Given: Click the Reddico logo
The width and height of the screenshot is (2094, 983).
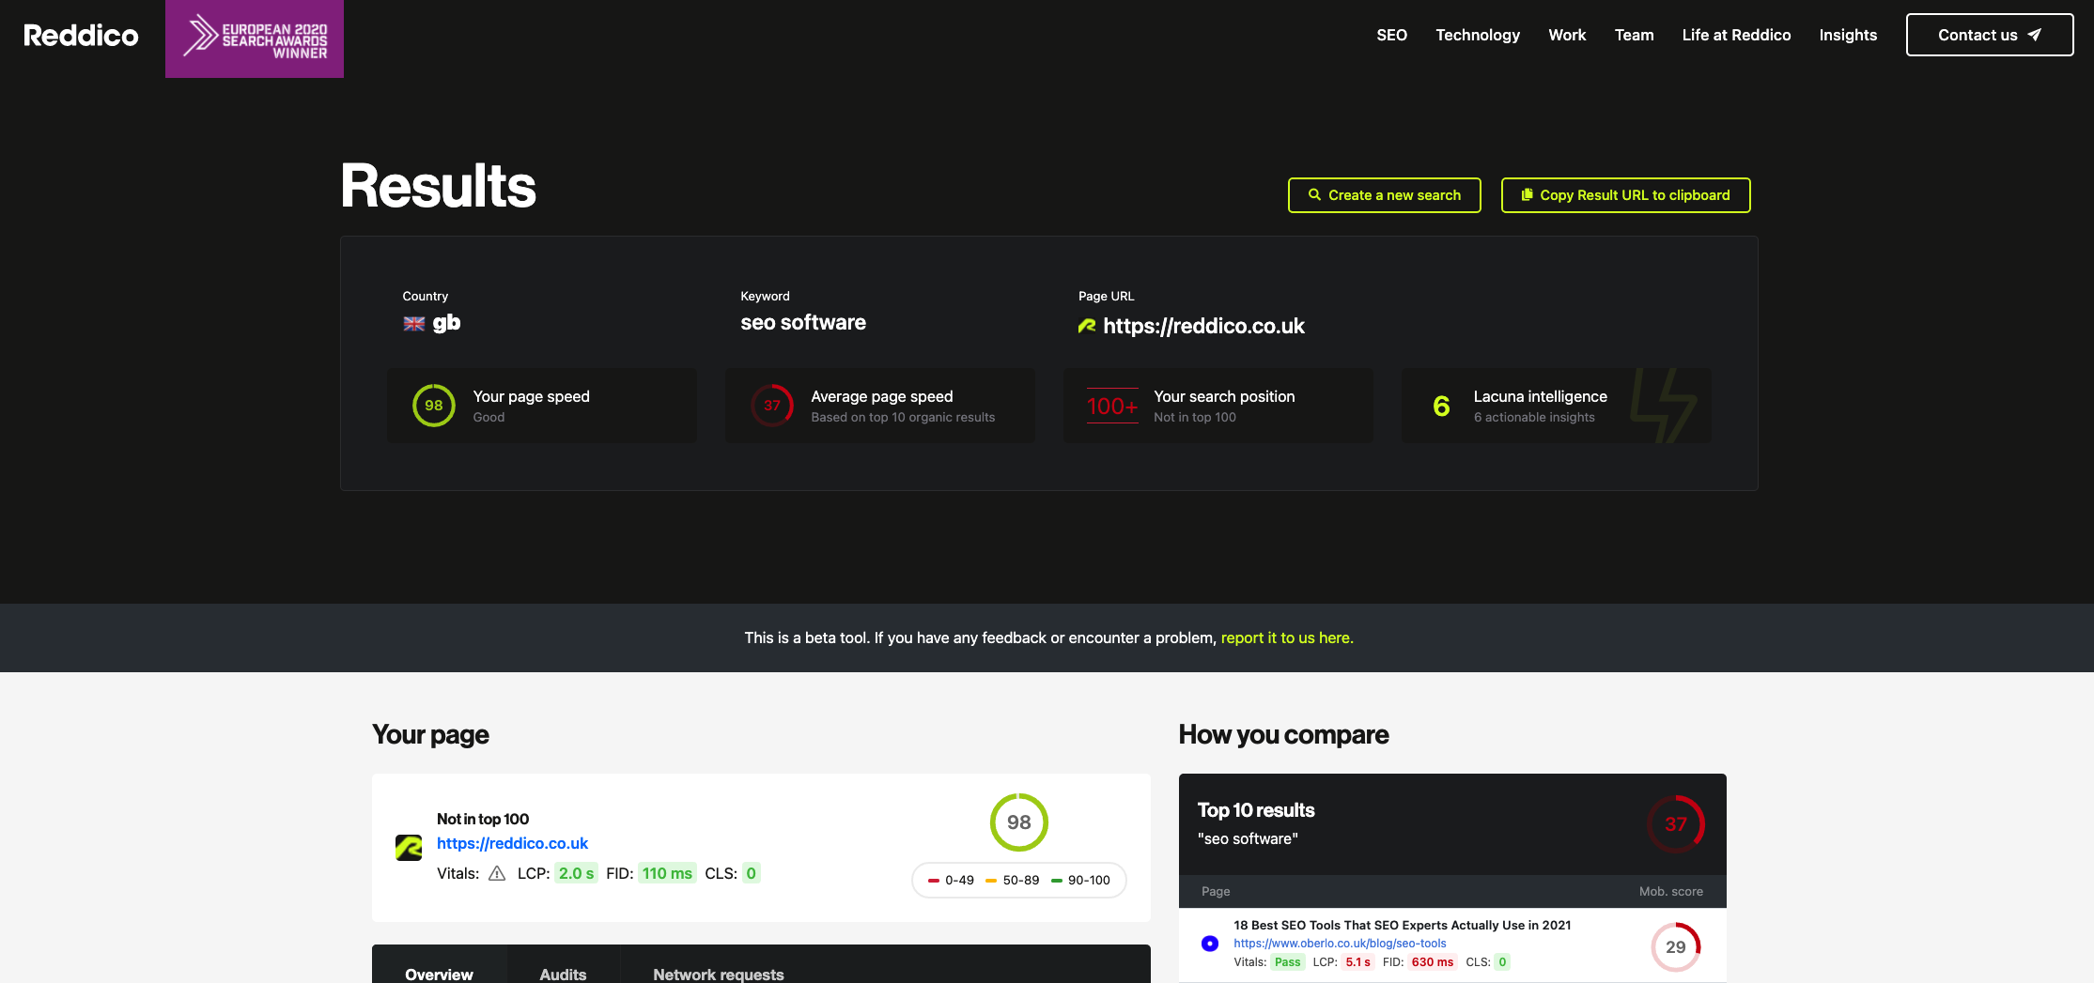Looking at the screenshot, I should point(81,36).
